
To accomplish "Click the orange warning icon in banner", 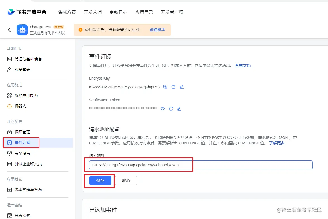I will [x=80, y=30].
